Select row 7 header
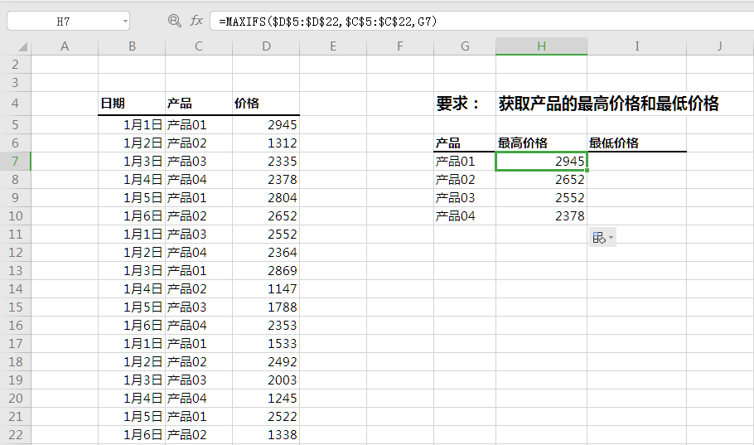The image size is (754, 445). 16,161
